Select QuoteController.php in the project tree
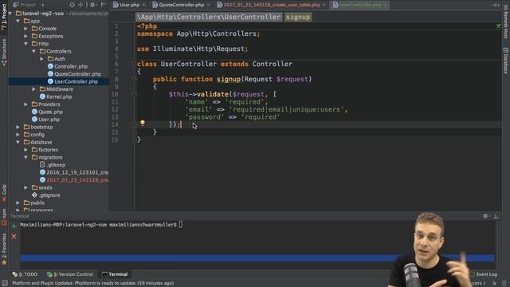510x287 pixels. [x=74, y=74]
